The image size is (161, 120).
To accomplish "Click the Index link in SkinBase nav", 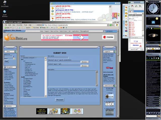I will pos(42,31).
